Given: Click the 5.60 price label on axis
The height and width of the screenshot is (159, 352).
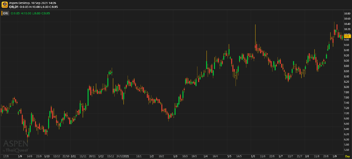Looking at the screenshot, I should (347, 150).
